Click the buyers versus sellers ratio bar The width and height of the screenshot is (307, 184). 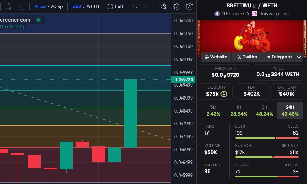[x=267, y=177]
